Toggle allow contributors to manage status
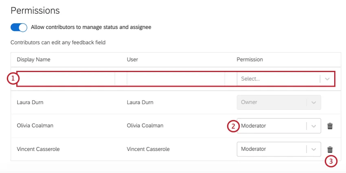Viewport: 346px width, 173px height. click(19, 28)
